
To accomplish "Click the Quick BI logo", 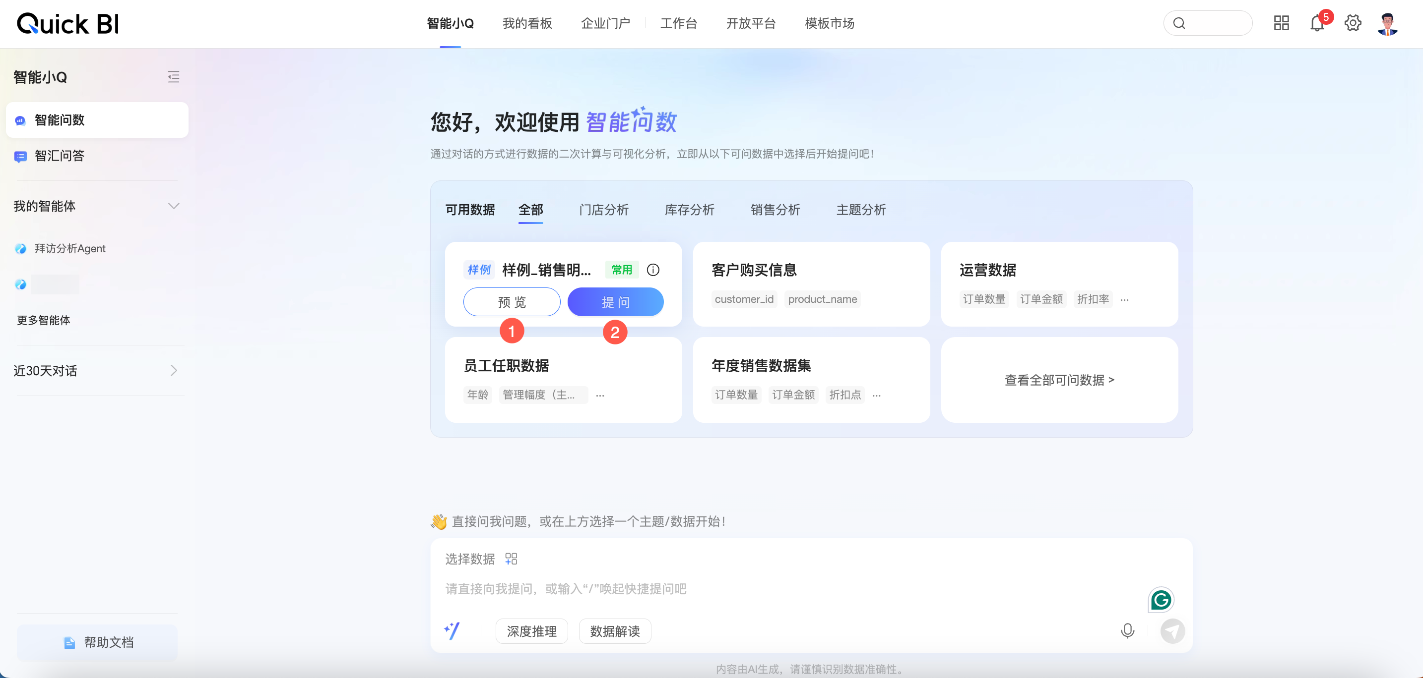I will (x=68, y=24).
